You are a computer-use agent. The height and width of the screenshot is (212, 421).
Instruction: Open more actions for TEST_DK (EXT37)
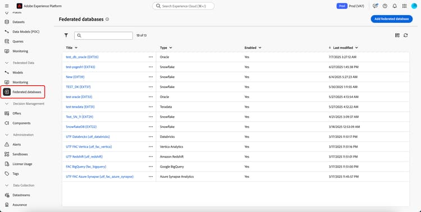tap(150, 87)
